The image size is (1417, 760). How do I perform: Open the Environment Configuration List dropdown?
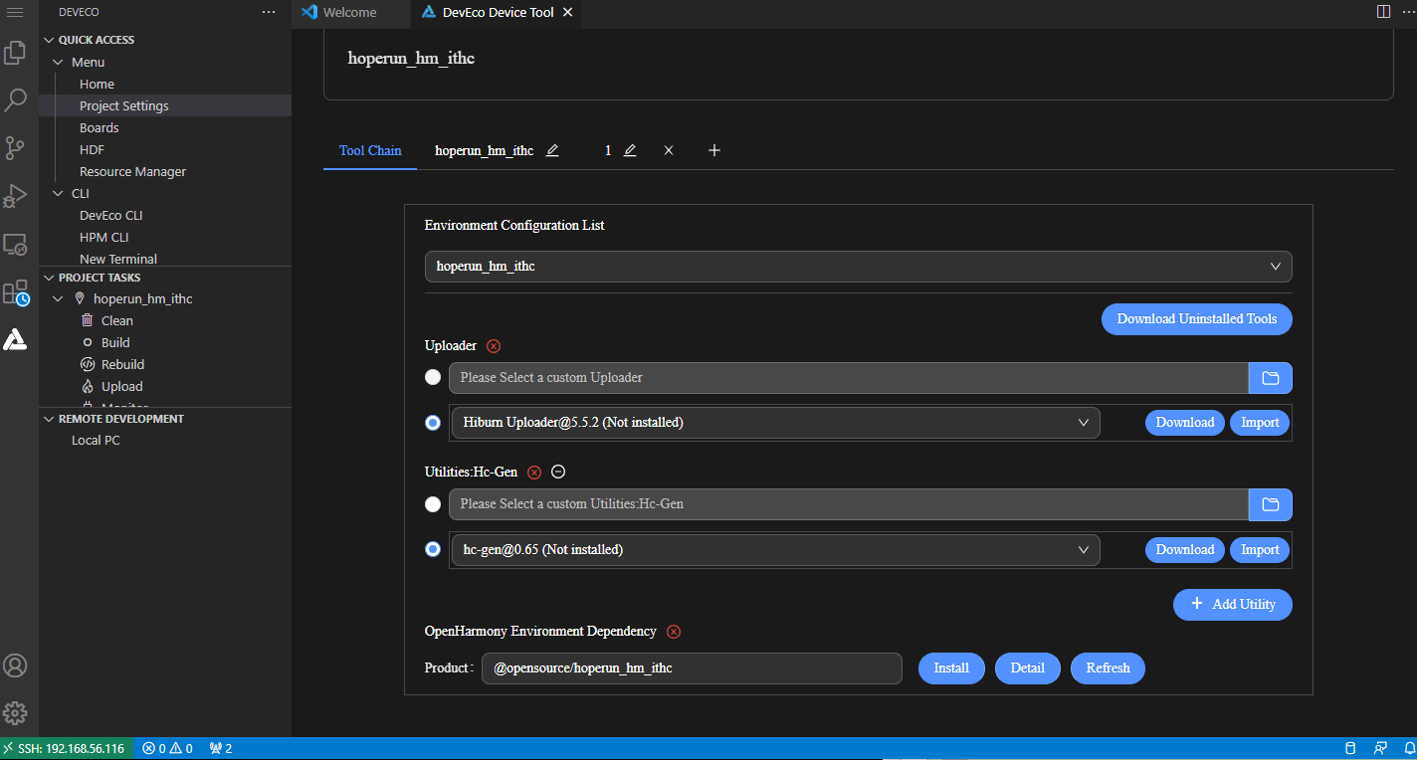click(x=858, y=267)
